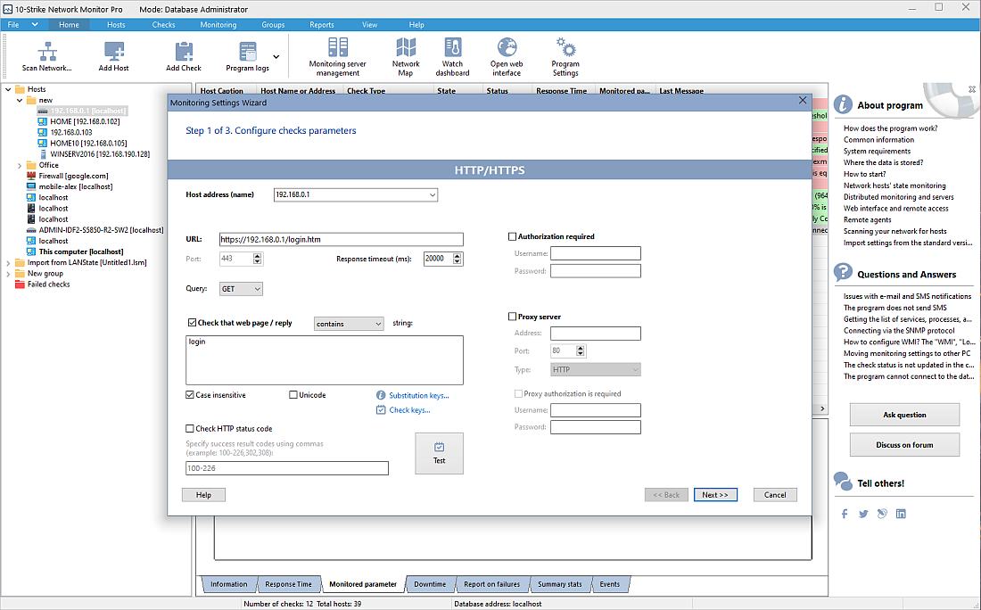This screenshot has height=610, width=981.
Task: Enable the Proxy server checkbox
Action: click(x=513, y=317)
